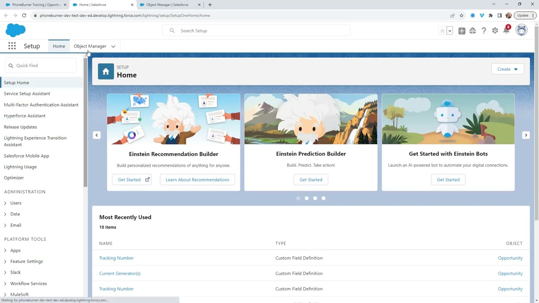
Task: Open Global Actions plus icon
Action: click(462, 31)
